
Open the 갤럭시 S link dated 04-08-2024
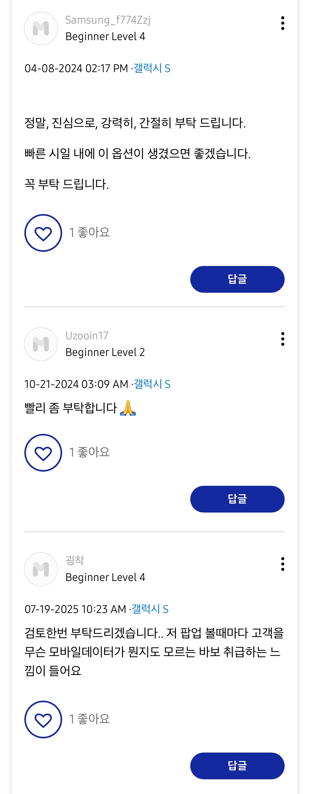[x=152, y=68]
